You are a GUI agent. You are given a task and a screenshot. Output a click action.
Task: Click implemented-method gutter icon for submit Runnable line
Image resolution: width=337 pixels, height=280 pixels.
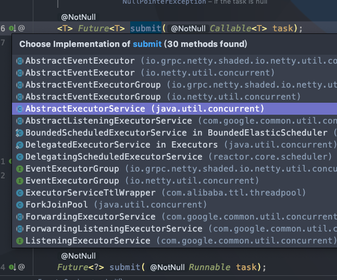(x=13, y=267)
